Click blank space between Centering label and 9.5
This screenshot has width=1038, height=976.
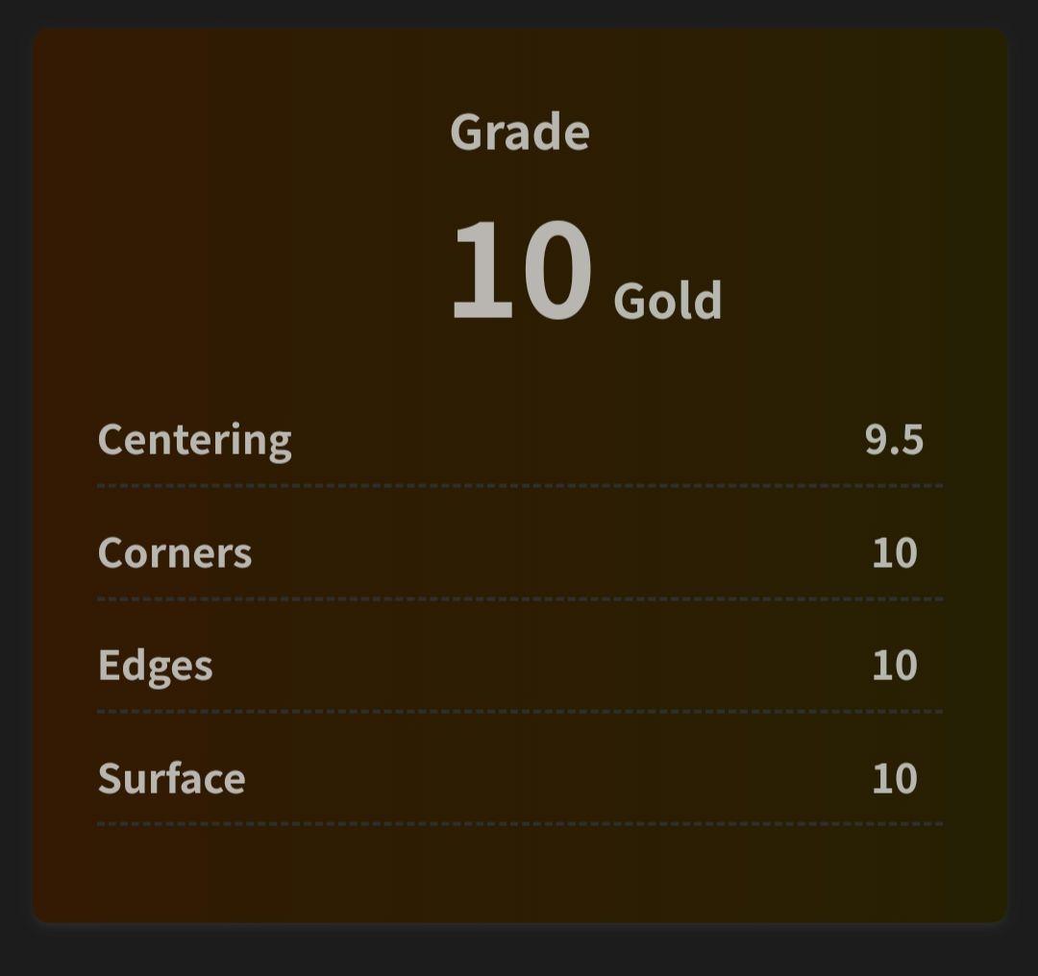click(x=577, y=440)
